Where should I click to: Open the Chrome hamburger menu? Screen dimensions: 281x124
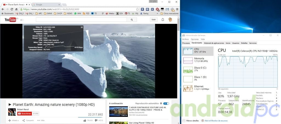pos(177,9)
